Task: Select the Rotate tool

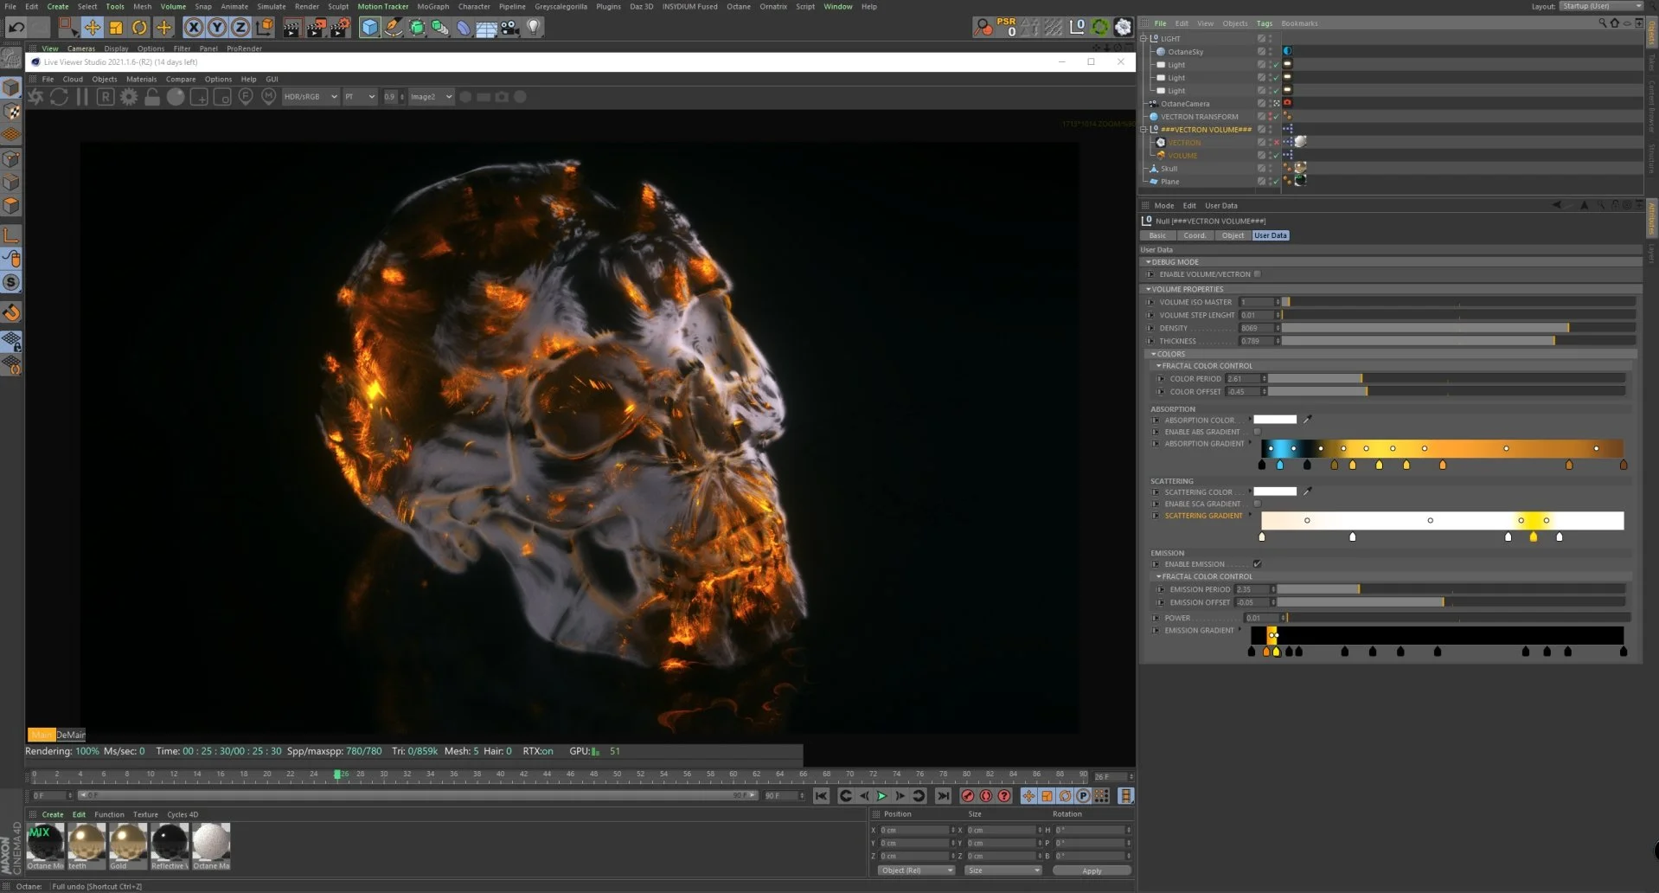Action: 138,27
